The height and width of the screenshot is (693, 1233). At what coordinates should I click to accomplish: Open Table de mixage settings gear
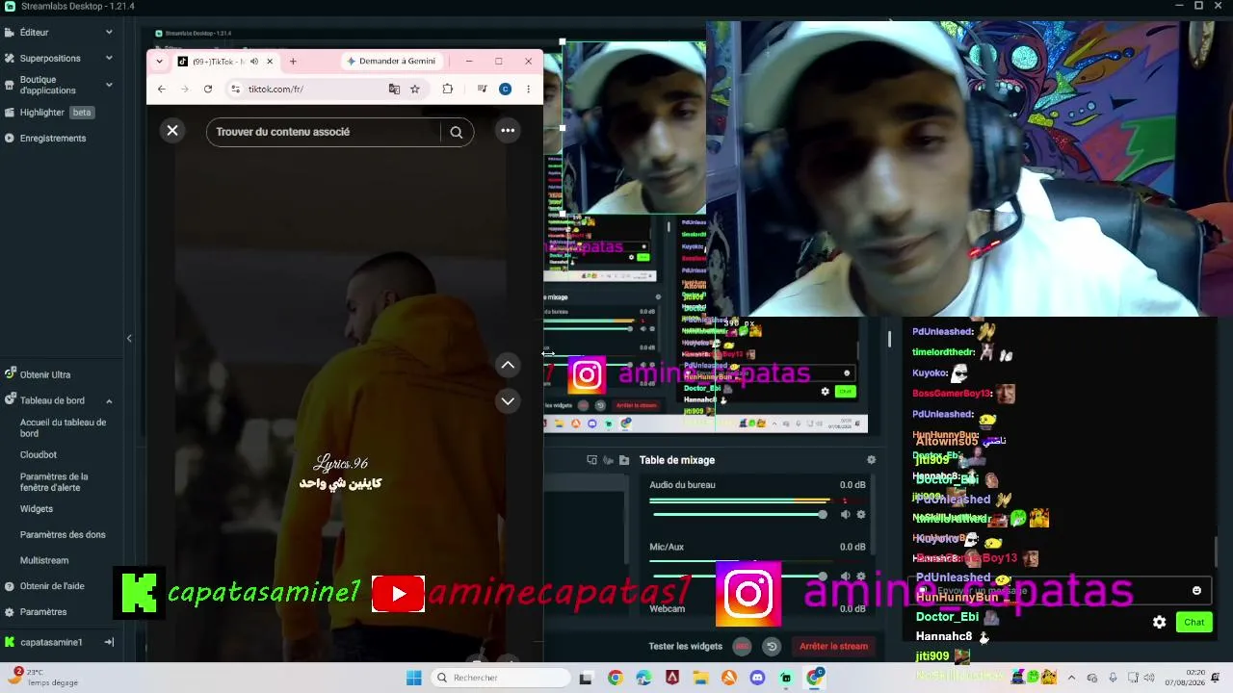tap(872, 460)
